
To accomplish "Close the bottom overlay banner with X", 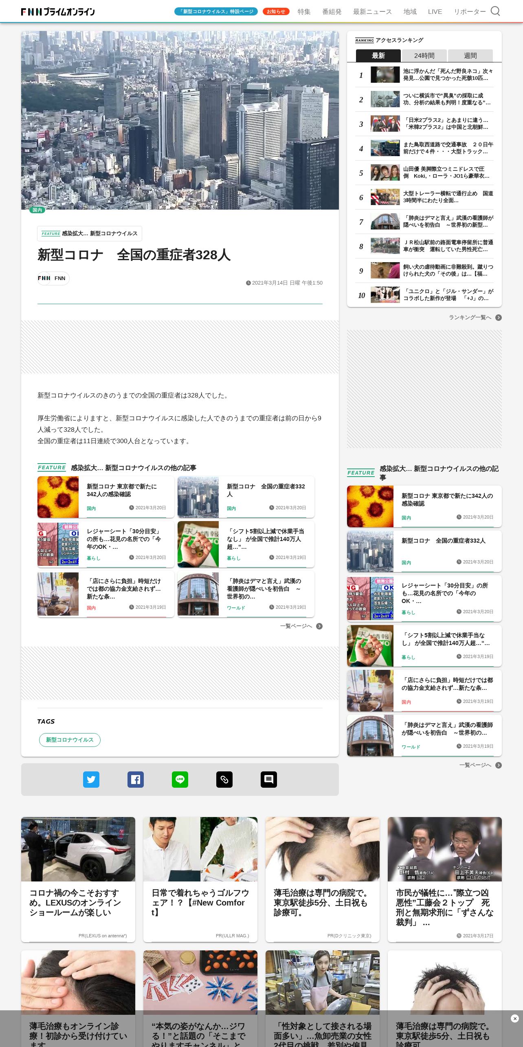I will tap(514, 1018).
